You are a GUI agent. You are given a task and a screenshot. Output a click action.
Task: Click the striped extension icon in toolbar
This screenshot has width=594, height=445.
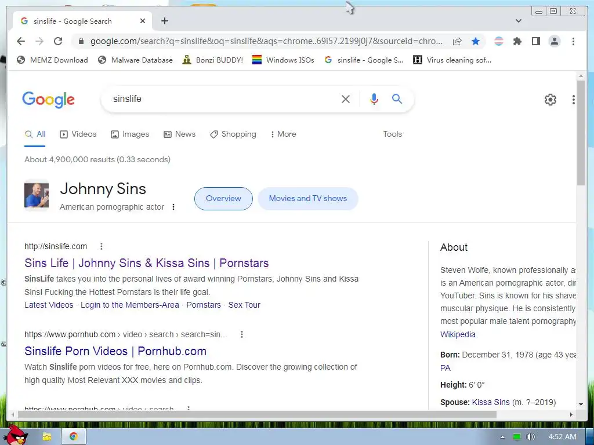[x=499, y=41]
